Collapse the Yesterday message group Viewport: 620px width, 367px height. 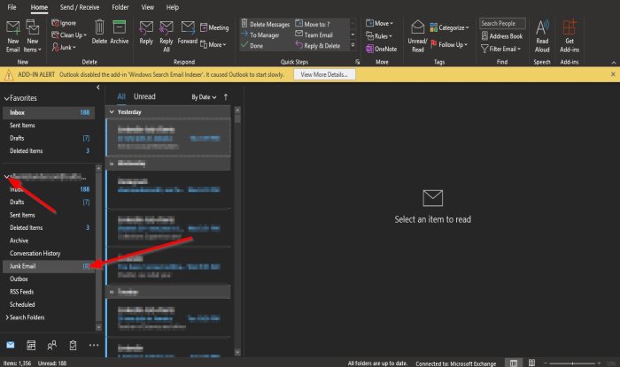tap(112, 112)
